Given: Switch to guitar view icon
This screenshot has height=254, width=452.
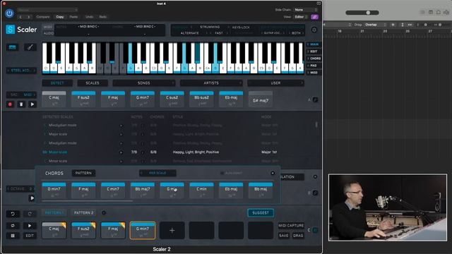Looking at the screenshot, I should 30,47.
